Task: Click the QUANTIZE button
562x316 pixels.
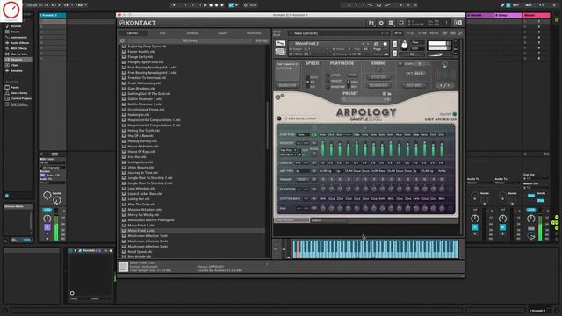Action: pyautogui.click(x=378, y=85)
